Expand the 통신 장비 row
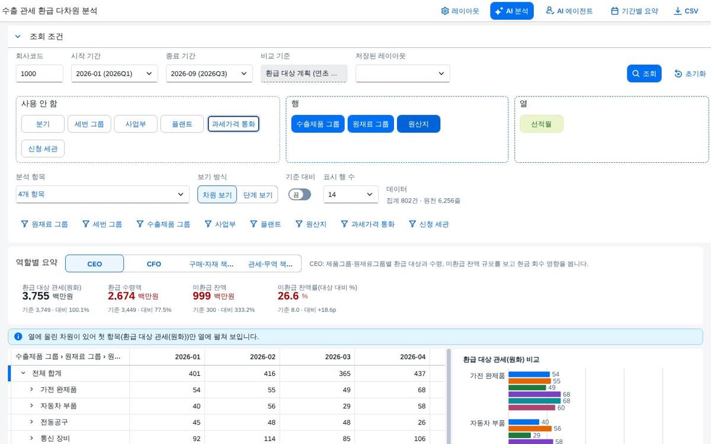The width and height of the screenshot is (711, 444). [31, 439]
